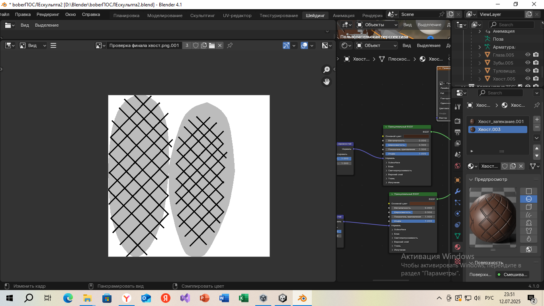The width and height of the screenshot is (544, 306).
Task: Select flat plane preview type
Action: click(529, 191)
